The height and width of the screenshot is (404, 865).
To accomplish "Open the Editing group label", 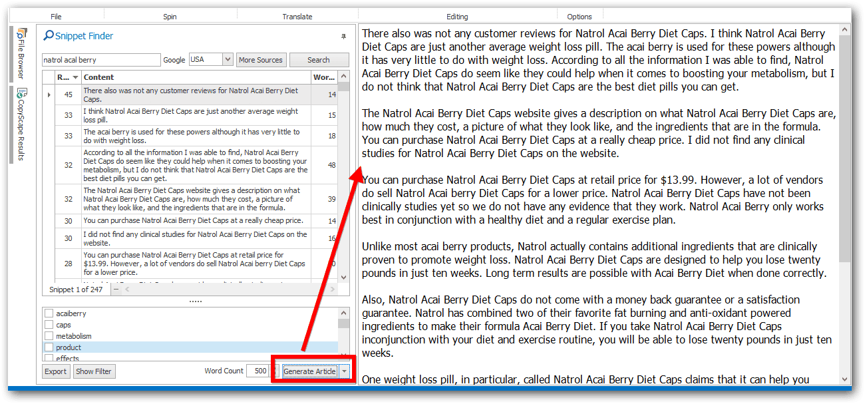I will coord(457,17).
